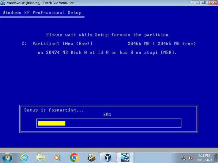
Task: Switch to Windows XP VM taskbar button
Action: click(x=125, y=158)
